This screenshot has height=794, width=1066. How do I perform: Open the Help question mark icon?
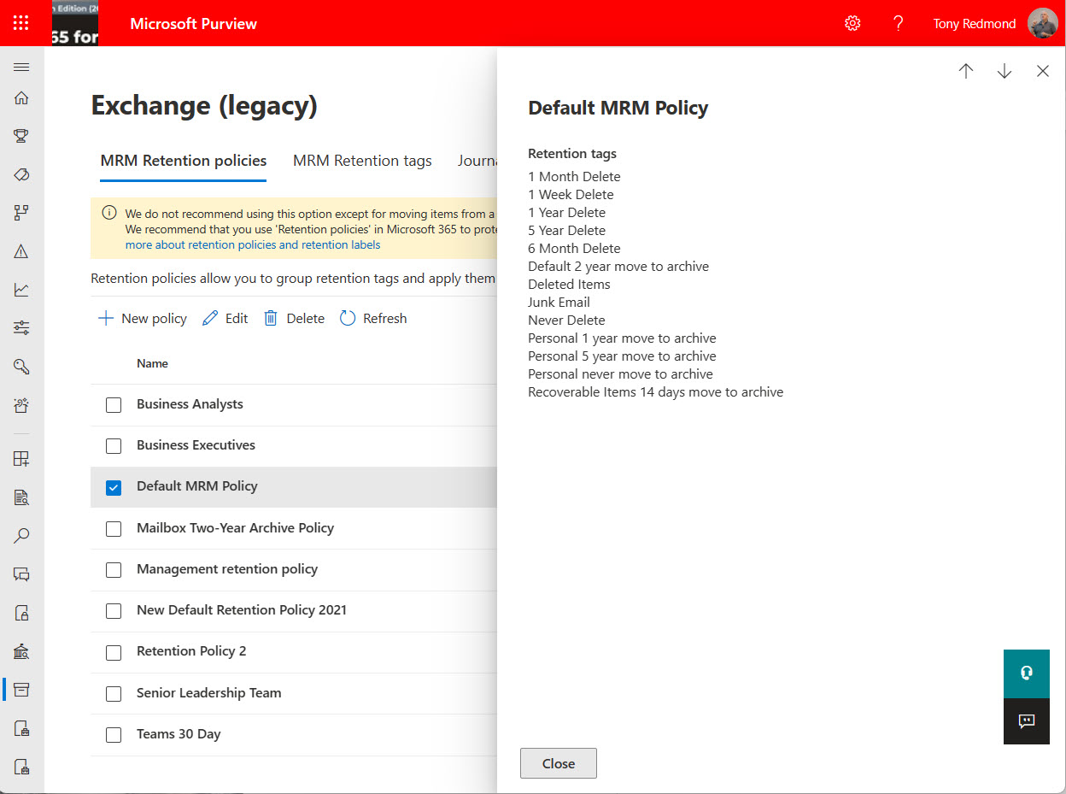898,23
